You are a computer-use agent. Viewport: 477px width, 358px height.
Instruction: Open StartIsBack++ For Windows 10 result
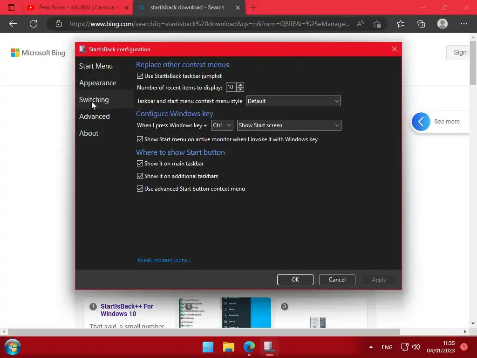coord(127,310)
